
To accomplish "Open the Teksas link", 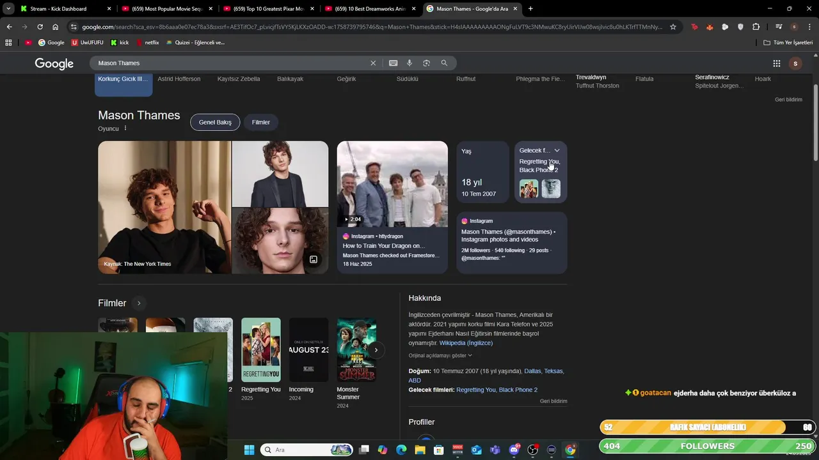I will coord(553,371).
